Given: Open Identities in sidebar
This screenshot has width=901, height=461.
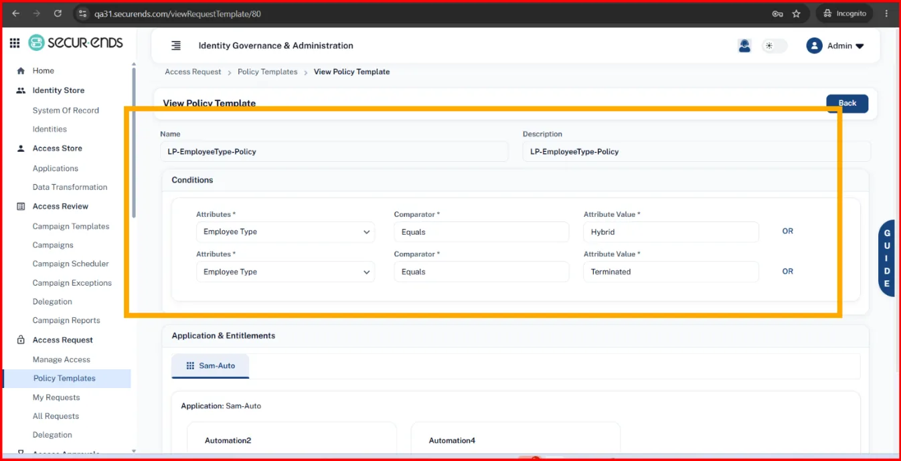Looking at the screenshot, I should [x=50, y=129].
